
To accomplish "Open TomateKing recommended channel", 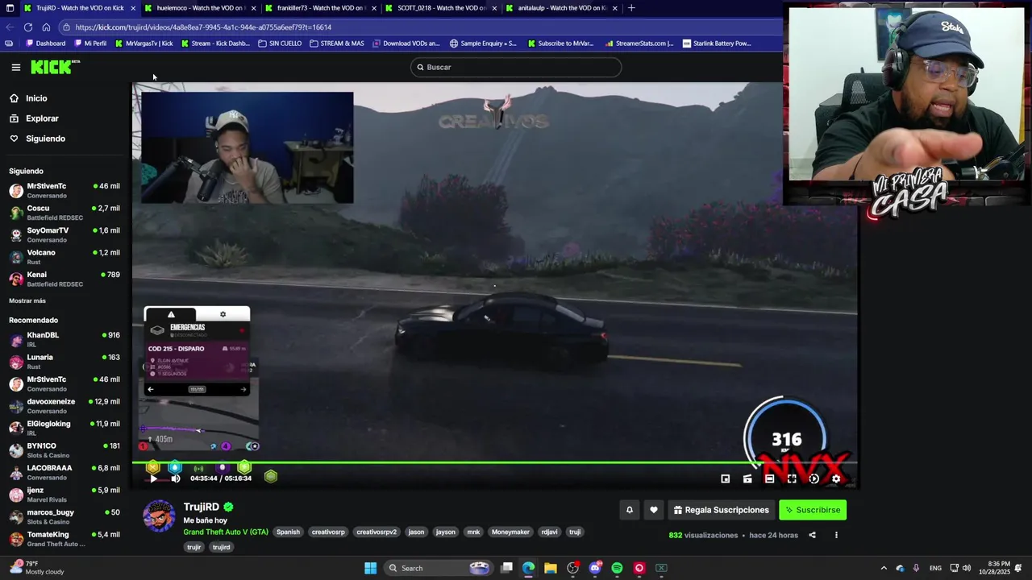I will pyautogui.click(x=64, y=539).
